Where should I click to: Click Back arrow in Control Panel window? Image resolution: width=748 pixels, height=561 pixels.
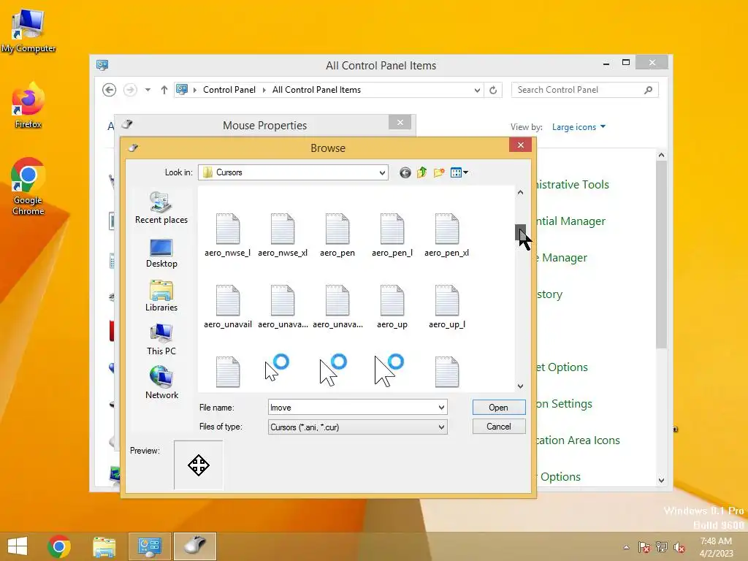pyautogui.click(x=110, y=90)
